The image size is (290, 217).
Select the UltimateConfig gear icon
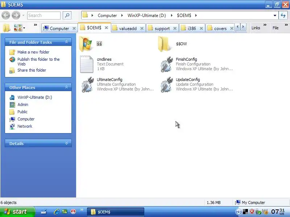[88, 85]
